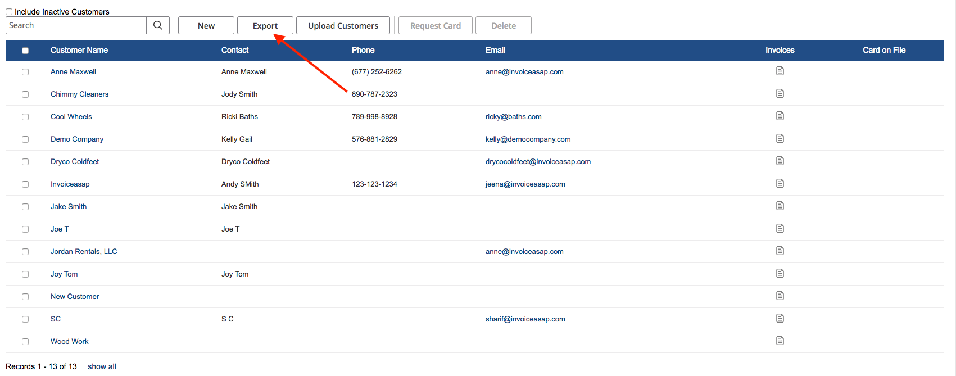Screen dimensions: 956x376
Task: Click the search magnifier icon
Action: click(x=158, y=25)
